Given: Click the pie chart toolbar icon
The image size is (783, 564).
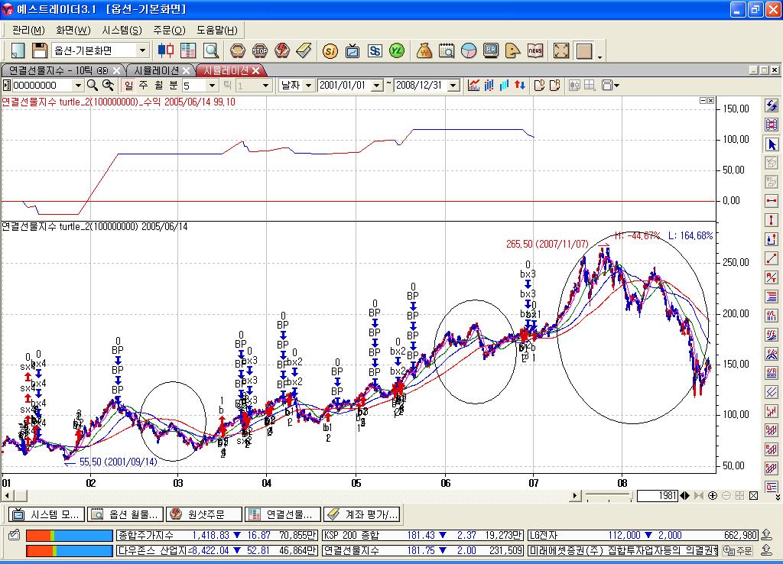Looking at the screenshot, I should [469, 50].
